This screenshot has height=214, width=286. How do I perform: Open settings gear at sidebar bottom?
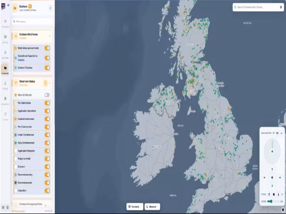pyautogui.click(x=8, y=208)
